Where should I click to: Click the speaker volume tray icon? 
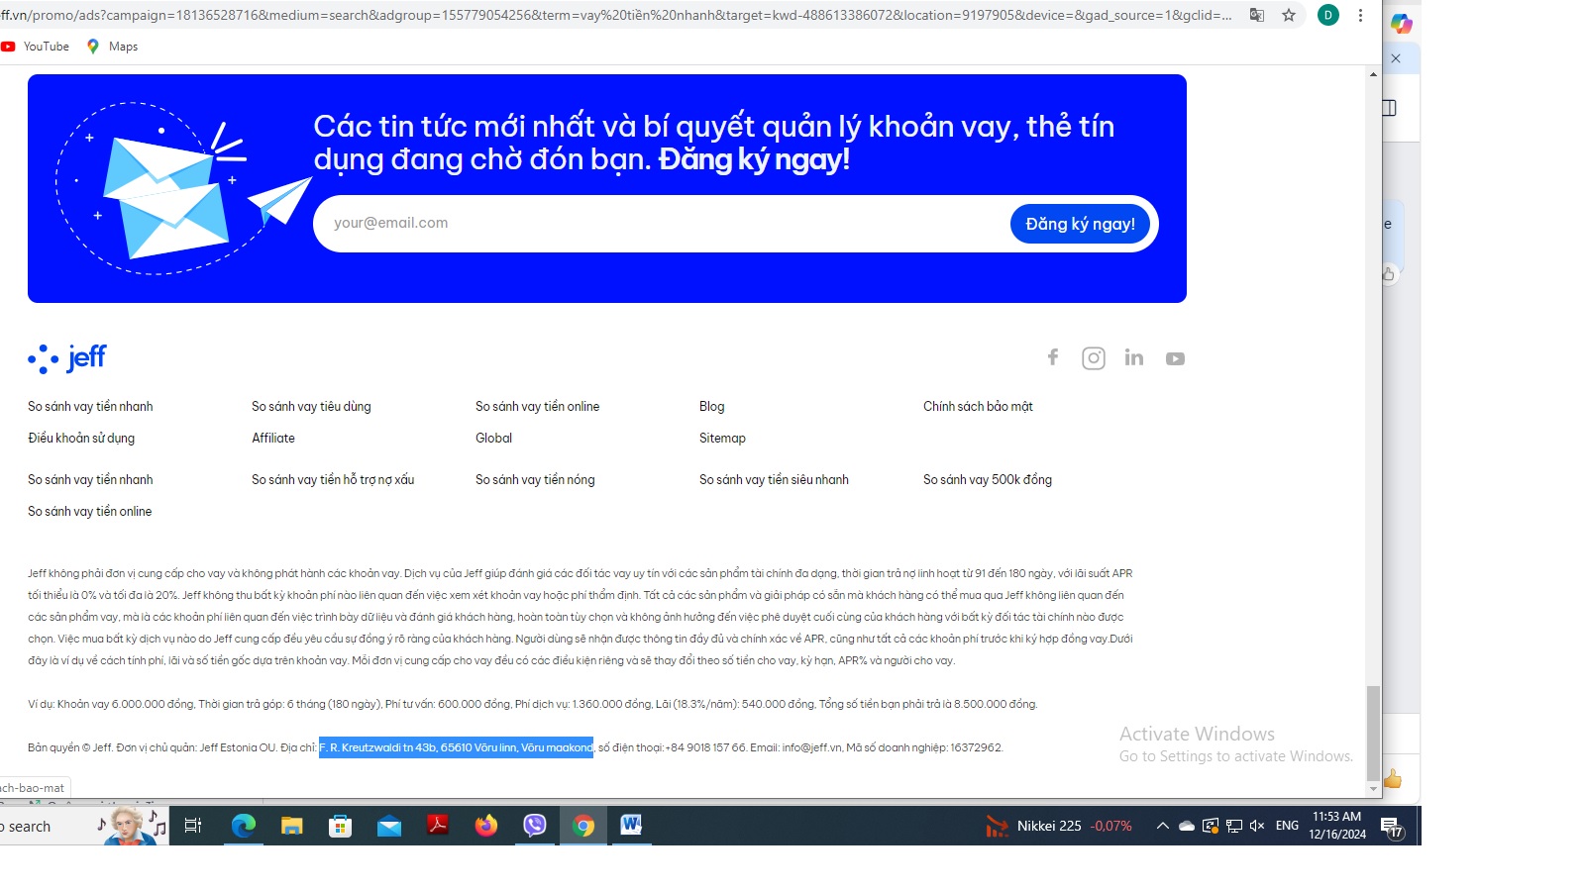(x=1257, y=826)
